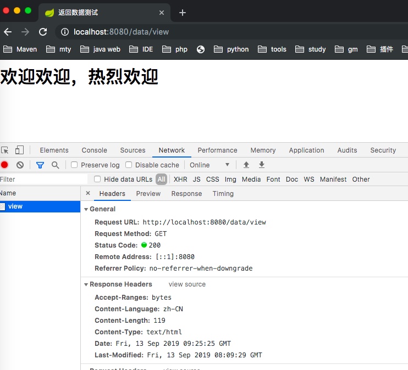This screenshot has width=408, height=370.
Task: Click the inspect element picker icon
Action: coord(5,150)
